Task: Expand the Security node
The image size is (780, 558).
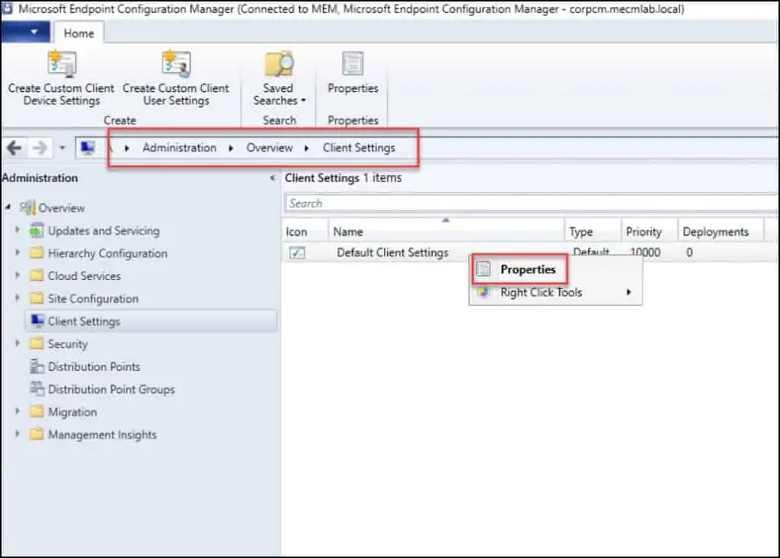Action: coord(18,343)
